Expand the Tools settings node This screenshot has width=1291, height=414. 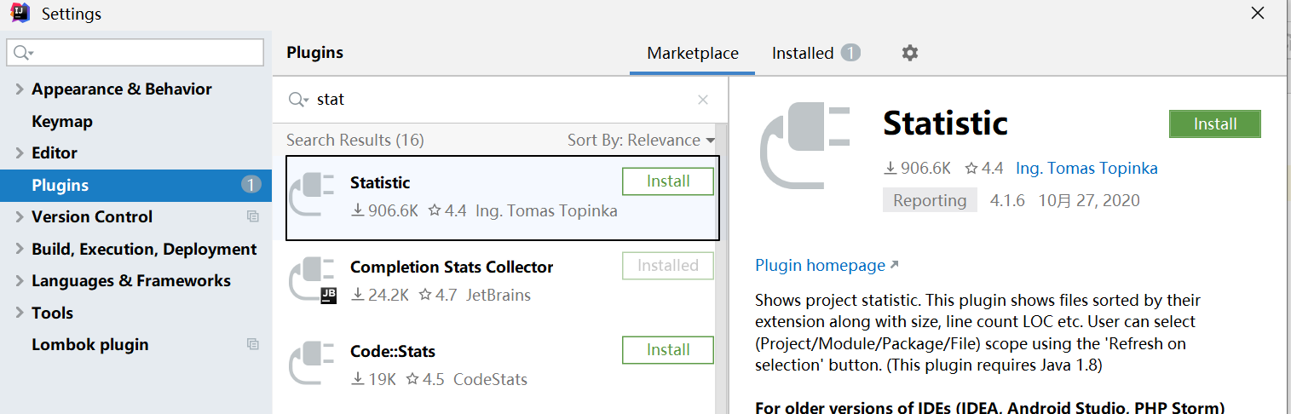pyautogui.click(x=20, y=313)
